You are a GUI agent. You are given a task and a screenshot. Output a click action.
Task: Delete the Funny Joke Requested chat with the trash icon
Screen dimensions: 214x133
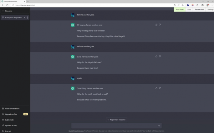(x=27, y=18)
